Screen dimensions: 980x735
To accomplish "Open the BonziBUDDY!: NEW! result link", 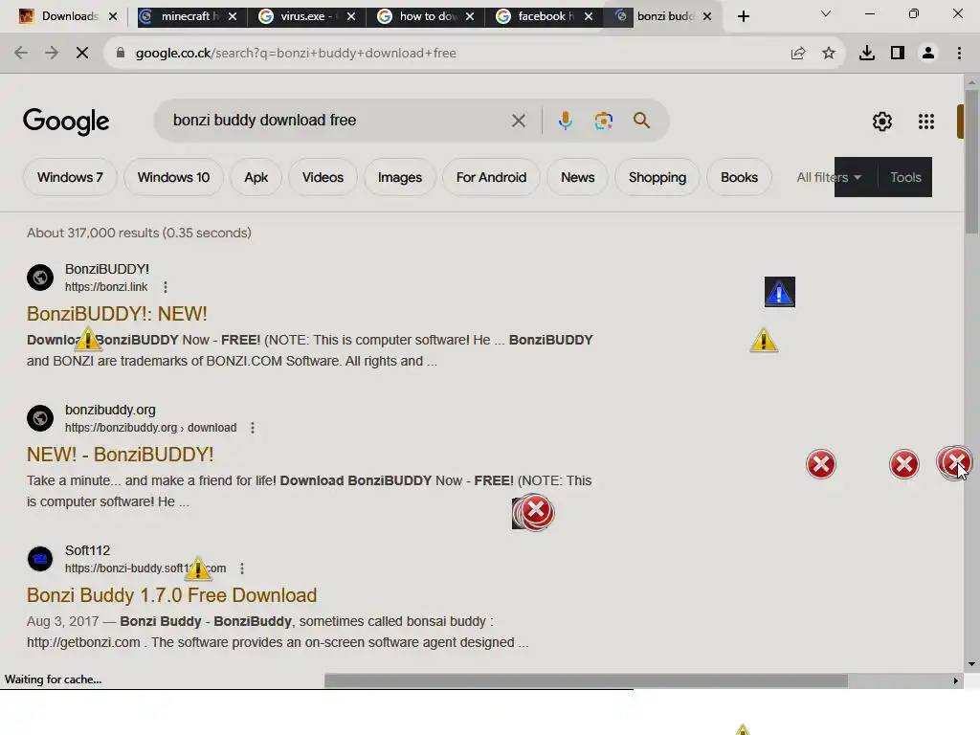I will (x=117, y=314).
